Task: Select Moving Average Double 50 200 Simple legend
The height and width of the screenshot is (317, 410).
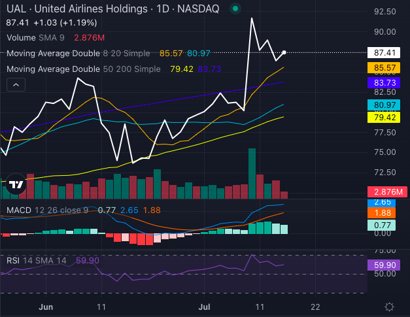Action: coord(84,69)
